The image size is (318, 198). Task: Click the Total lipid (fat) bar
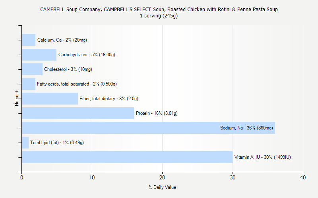[25, 143]
